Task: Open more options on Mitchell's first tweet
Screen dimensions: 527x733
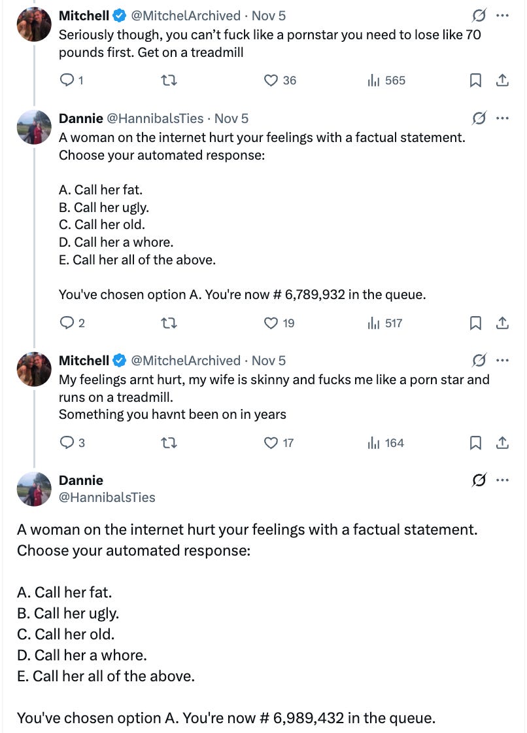Action: pyautogui.click(x=502, y=15)
